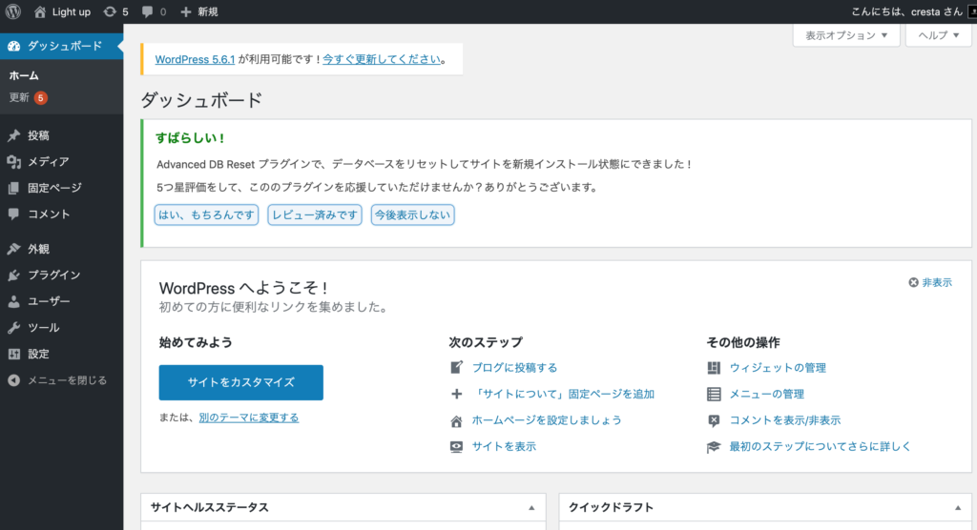Open the Light up site home icon

[40, 11]
